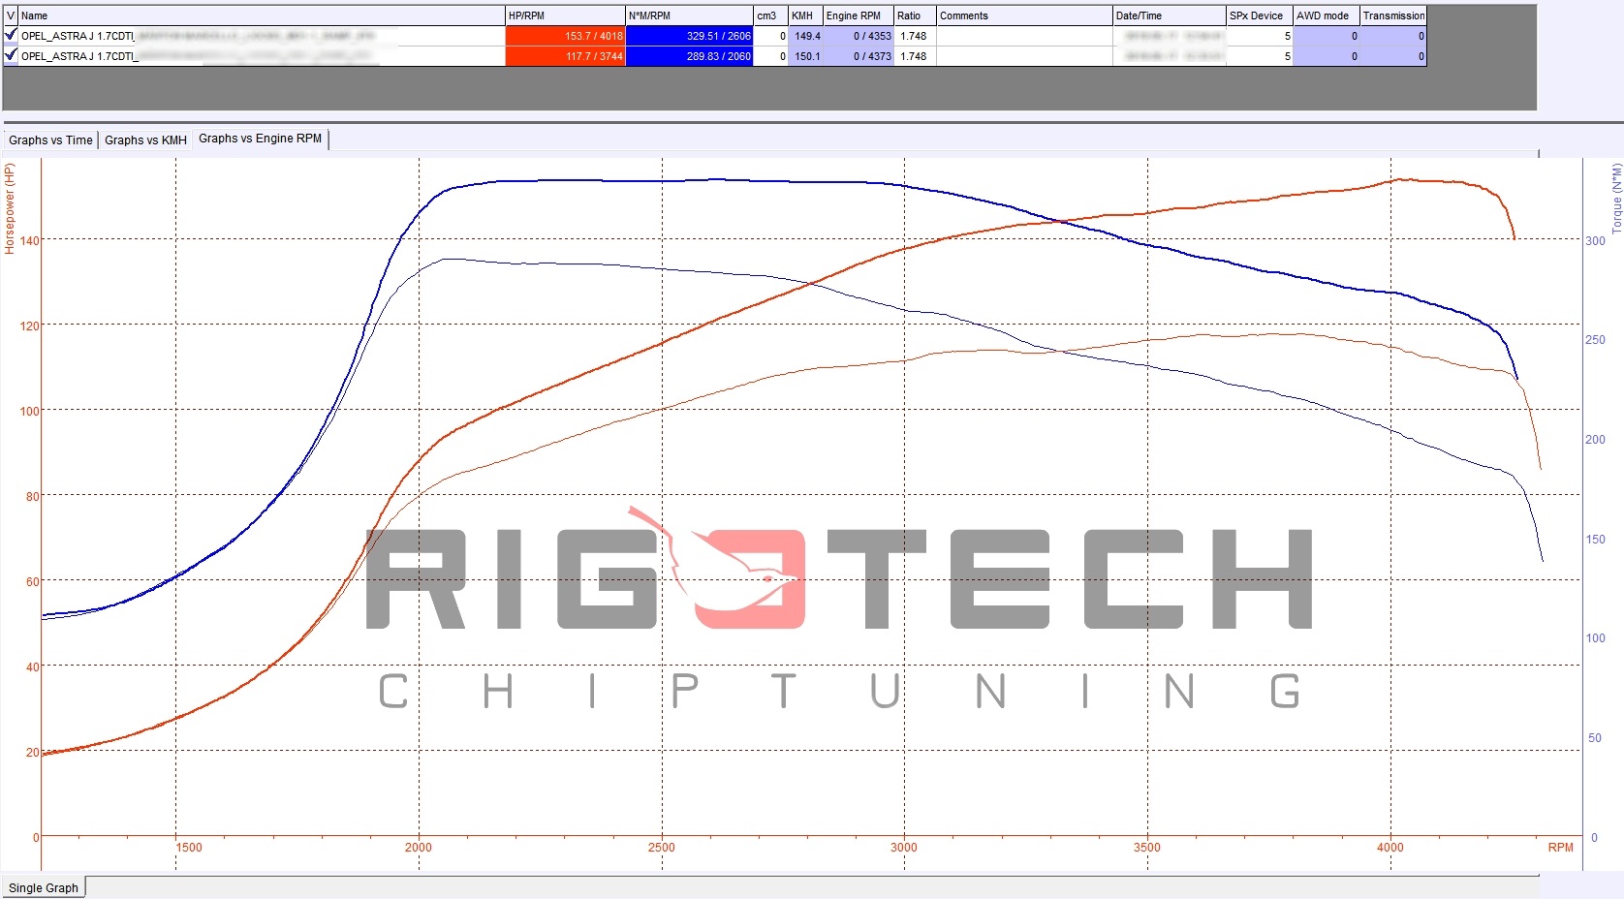Viewport: 1624px width, 899px height.
Task: Click the 150.1 KMH cell
Action: click(805, 56)
